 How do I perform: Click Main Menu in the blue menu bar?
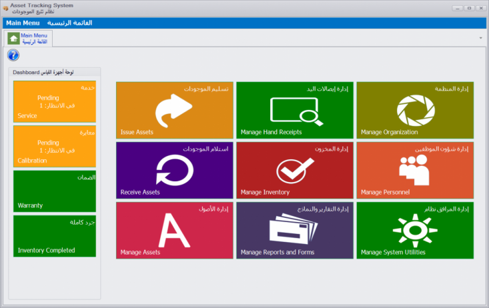[23, 23]
